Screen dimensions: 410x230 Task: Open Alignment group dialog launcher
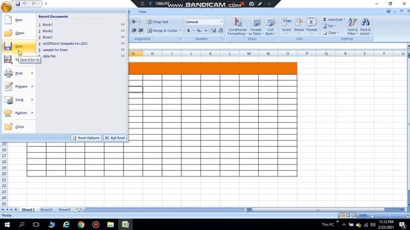[181, 39]
